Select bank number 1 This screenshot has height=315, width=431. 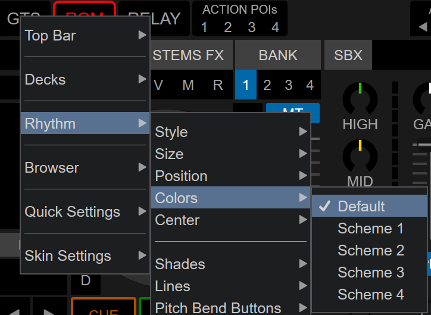[246, 86]
